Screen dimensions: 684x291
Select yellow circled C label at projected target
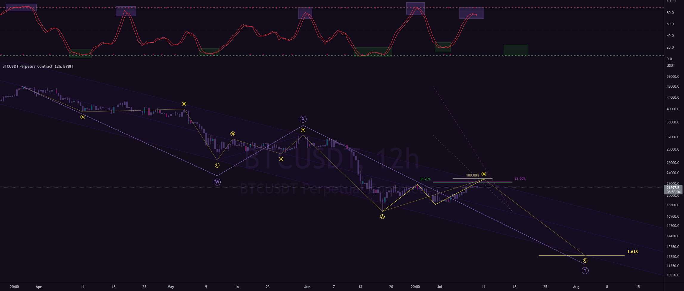[x=585, y=260]
